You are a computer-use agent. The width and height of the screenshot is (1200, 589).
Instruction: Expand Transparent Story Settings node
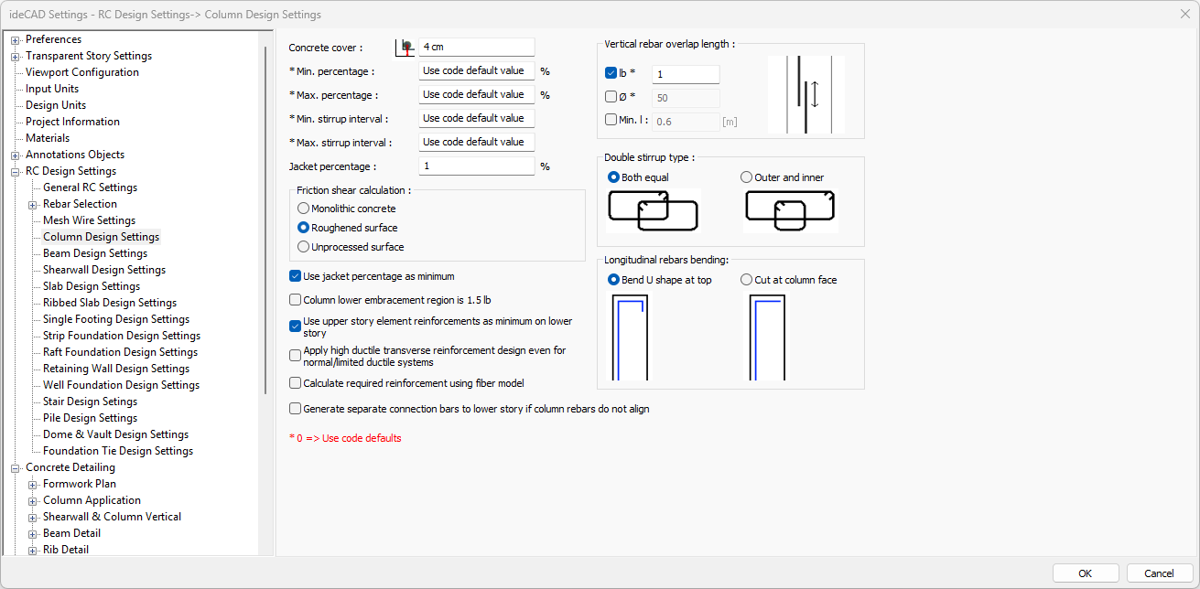16,57
